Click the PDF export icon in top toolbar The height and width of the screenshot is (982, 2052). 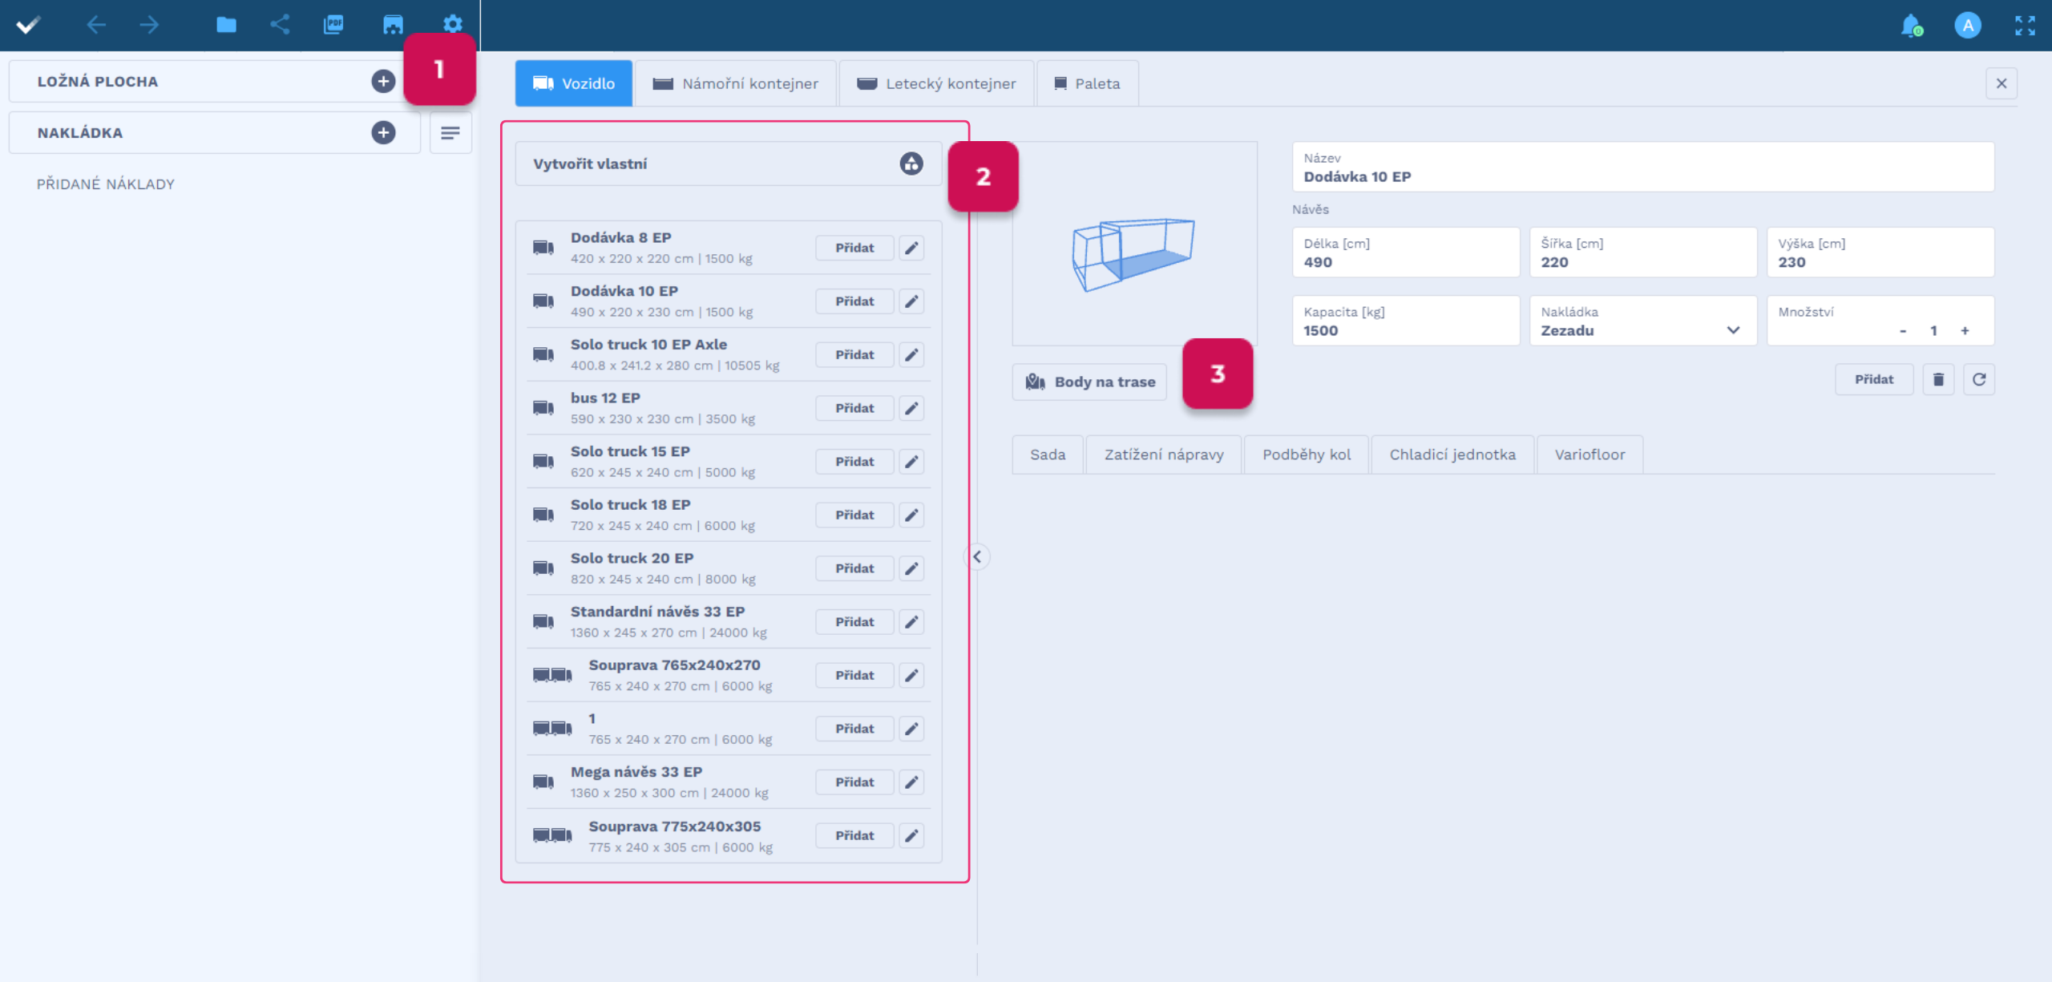pos(333,24)
